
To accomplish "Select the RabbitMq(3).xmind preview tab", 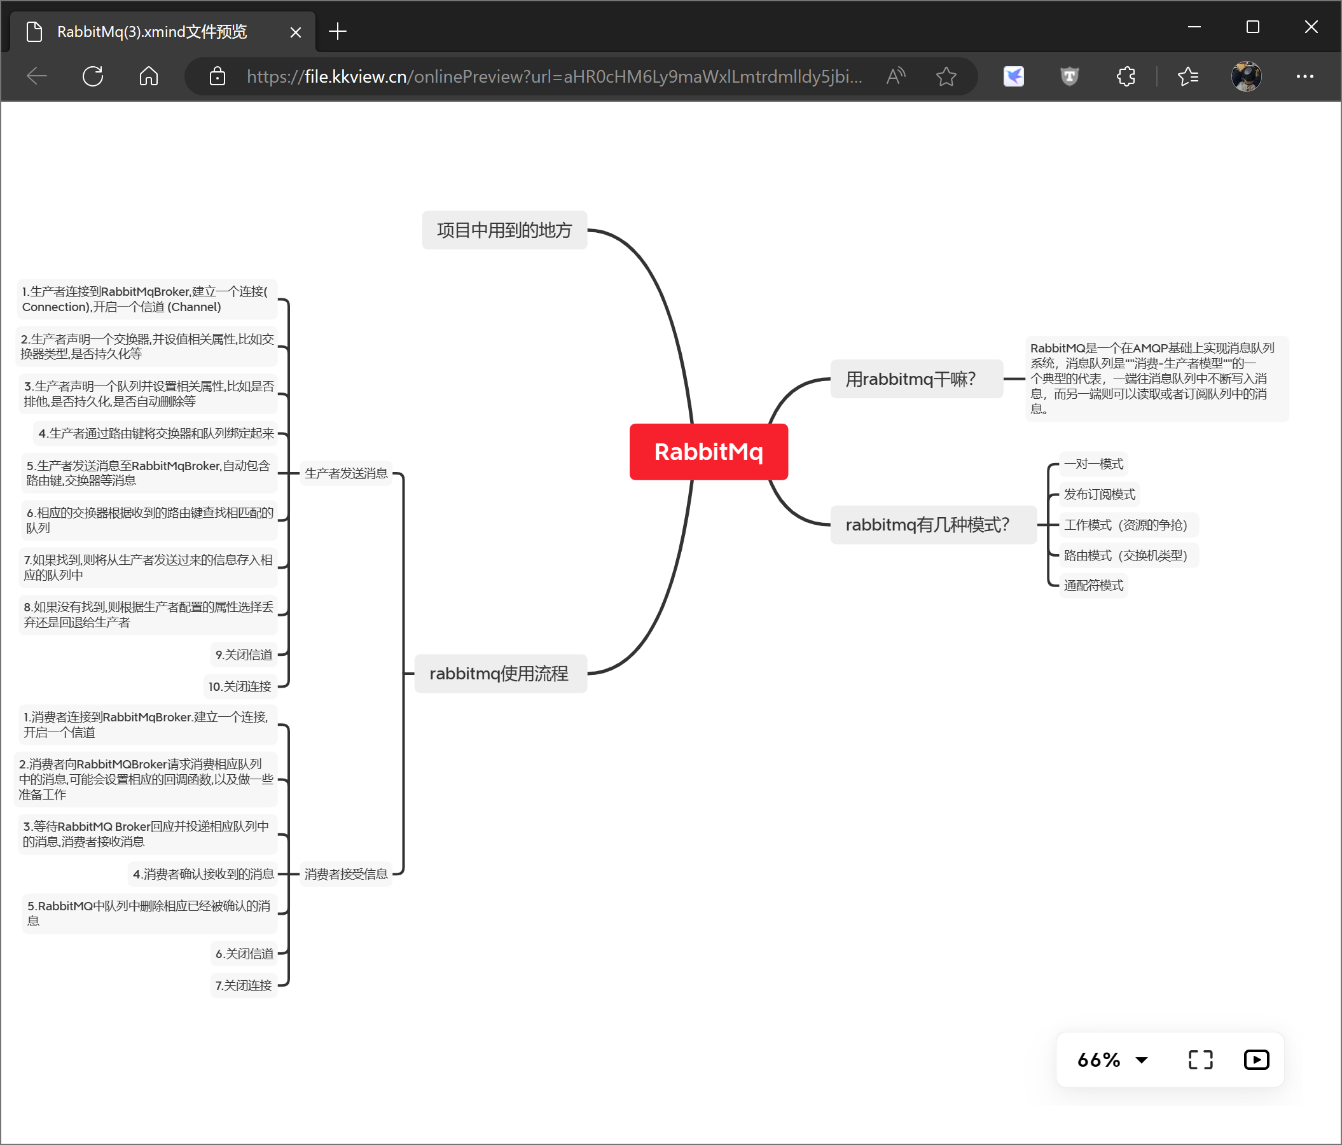I will coord(152,32).
